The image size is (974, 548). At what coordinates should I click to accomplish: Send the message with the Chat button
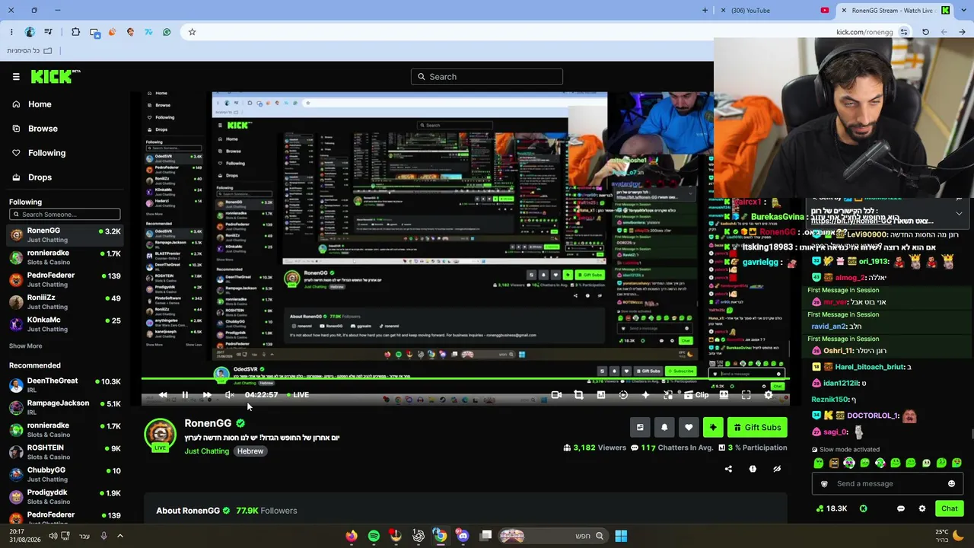[949, 508]
